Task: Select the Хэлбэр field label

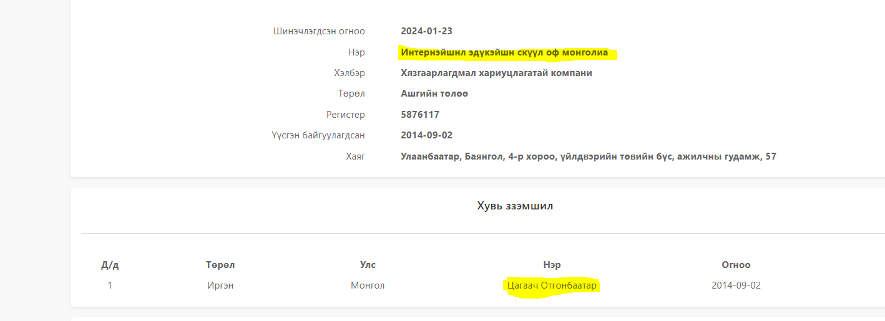Action: coord(349,73)
